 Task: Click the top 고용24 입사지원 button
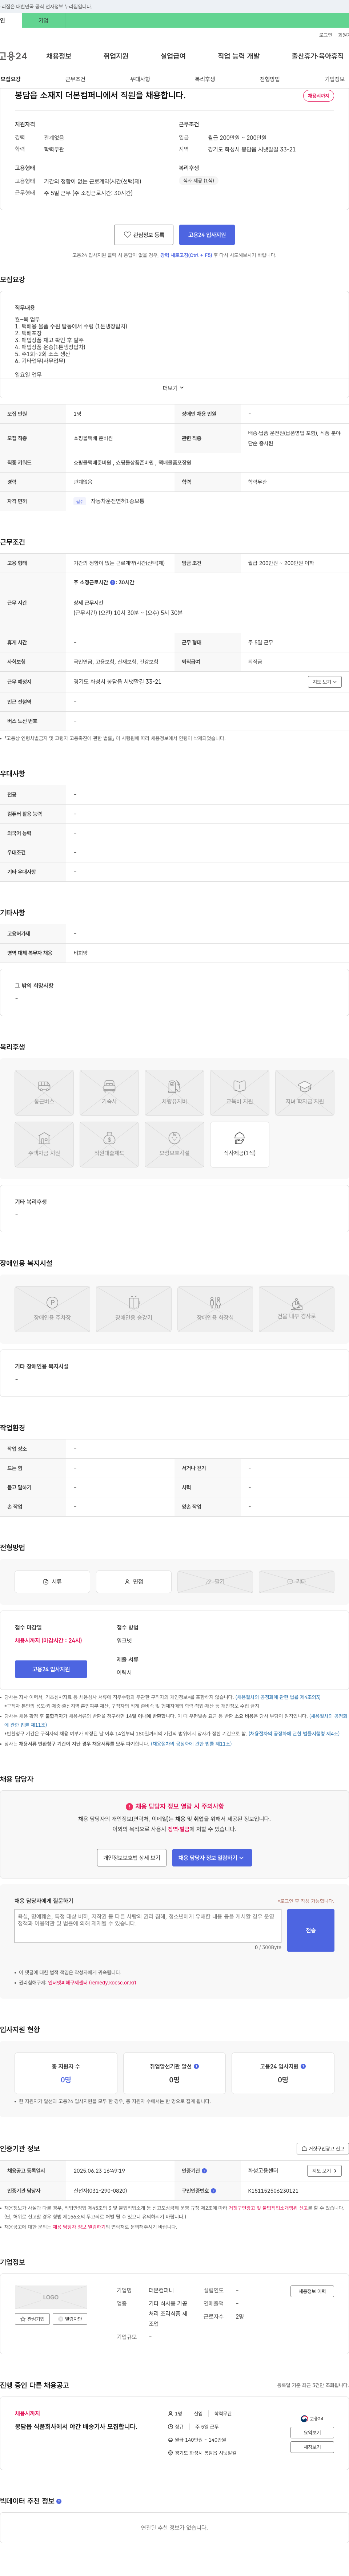coord(207,235)
